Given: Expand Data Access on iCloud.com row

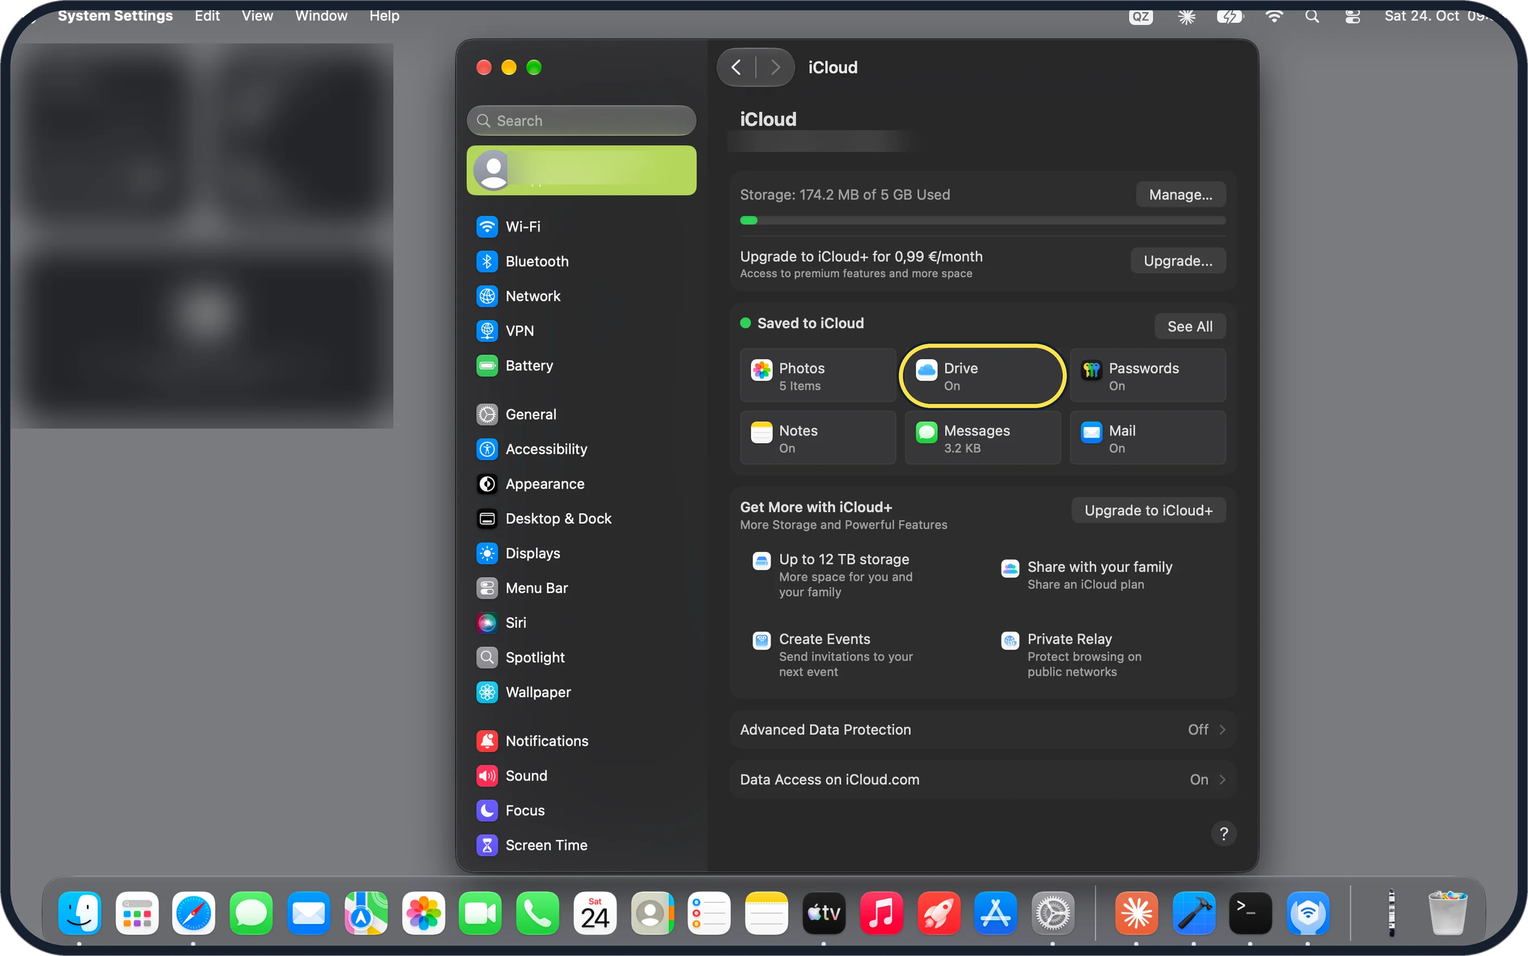Looking at the screenshot, I should [983, 780].
